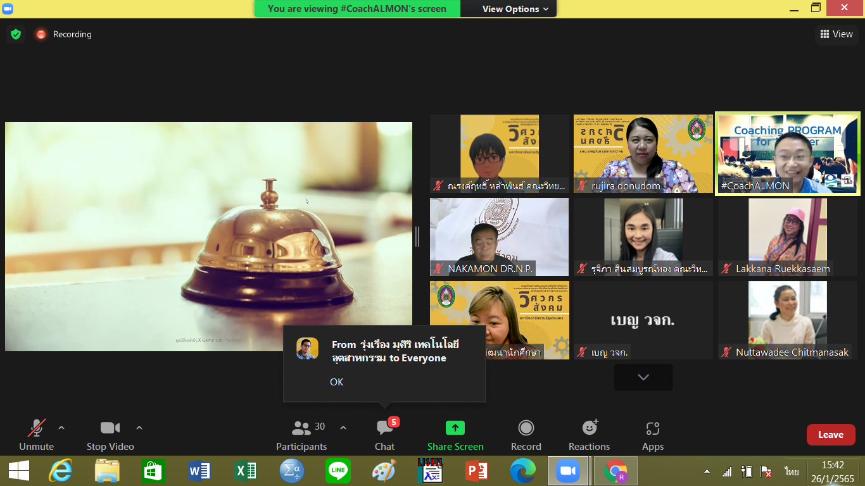The width and height of the screenshot is (865, 486).
Task: Open the Participants panel
Action: click(x=301, y=435)
